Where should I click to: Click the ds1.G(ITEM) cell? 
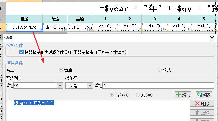point(80,27)
